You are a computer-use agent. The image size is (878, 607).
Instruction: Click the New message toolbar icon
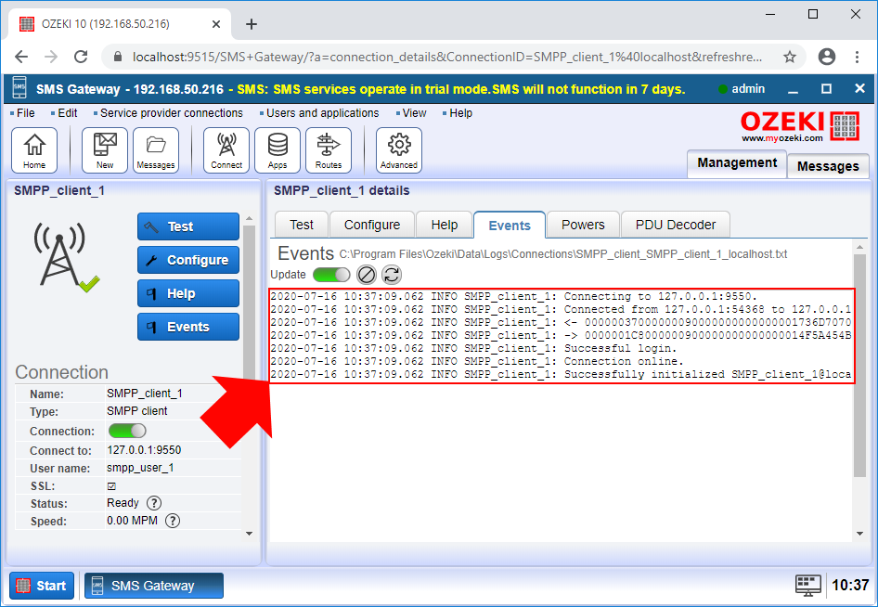click(x=105, y=150)
